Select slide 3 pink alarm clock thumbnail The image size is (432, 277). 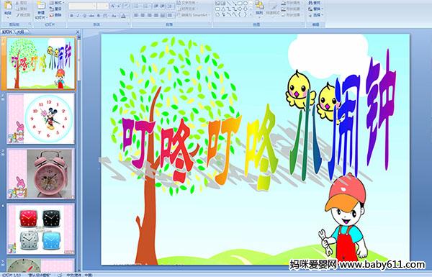click(41, 173)
